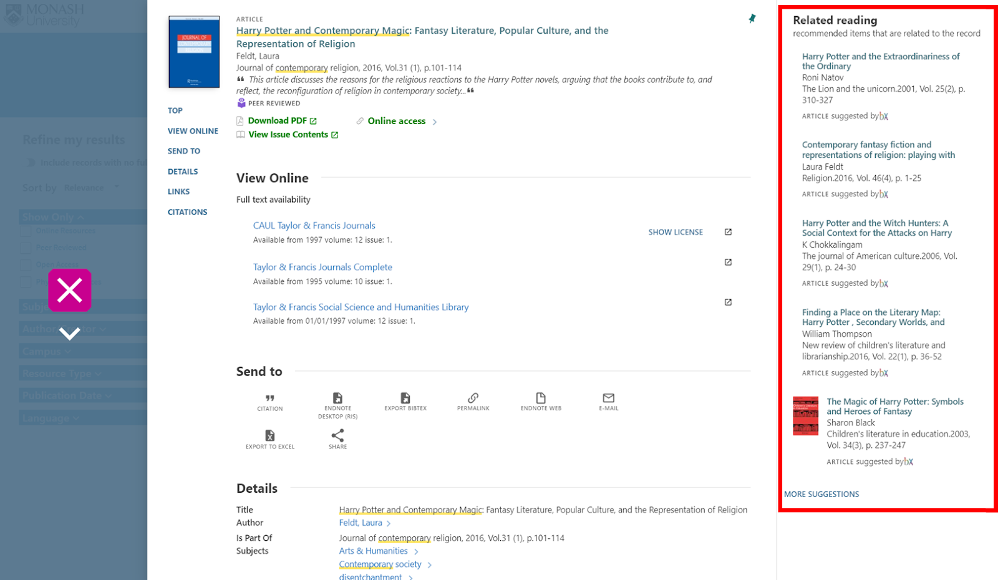Click the PEER REVIEWED badge icon

click(x=241, y=103)
